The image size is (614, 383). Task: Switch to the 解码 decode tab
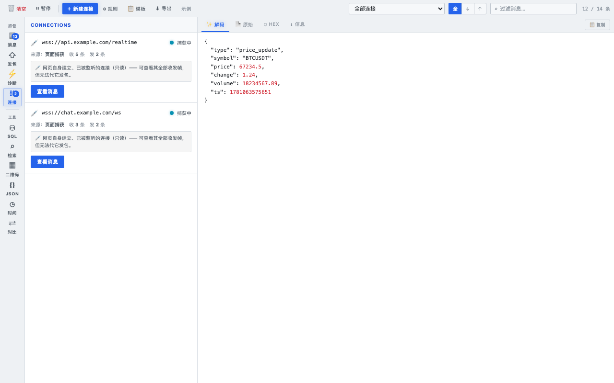[215, 24]
